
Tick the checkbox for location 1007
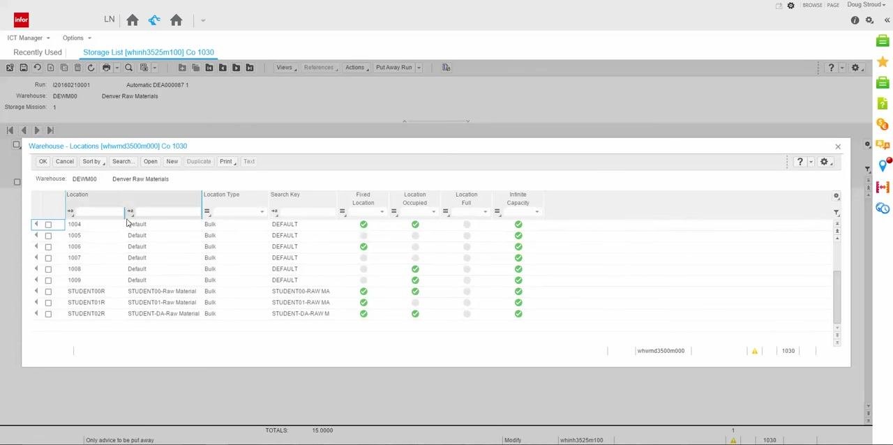click(48, 258)
